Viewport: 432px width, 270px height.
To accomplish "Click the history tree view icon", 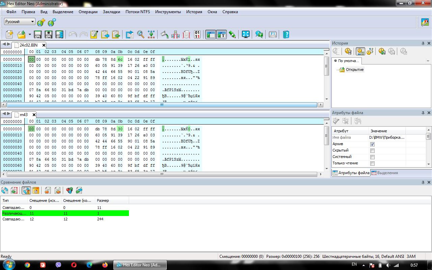I will [370, 51].
